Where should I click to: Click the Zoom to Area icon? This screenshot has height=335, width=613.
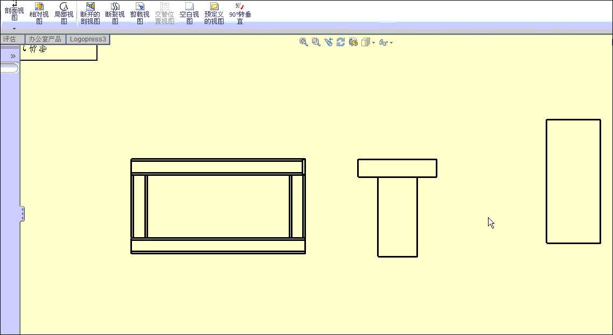click(x=316, y=42)
